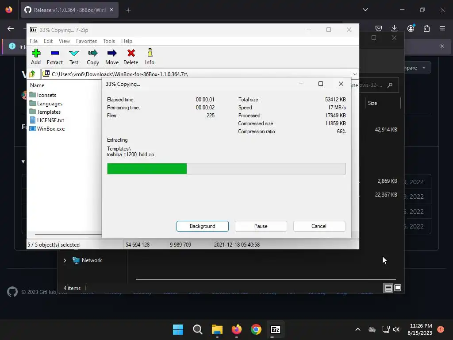
Task: Click the network display tray icon
Action: 386,329
